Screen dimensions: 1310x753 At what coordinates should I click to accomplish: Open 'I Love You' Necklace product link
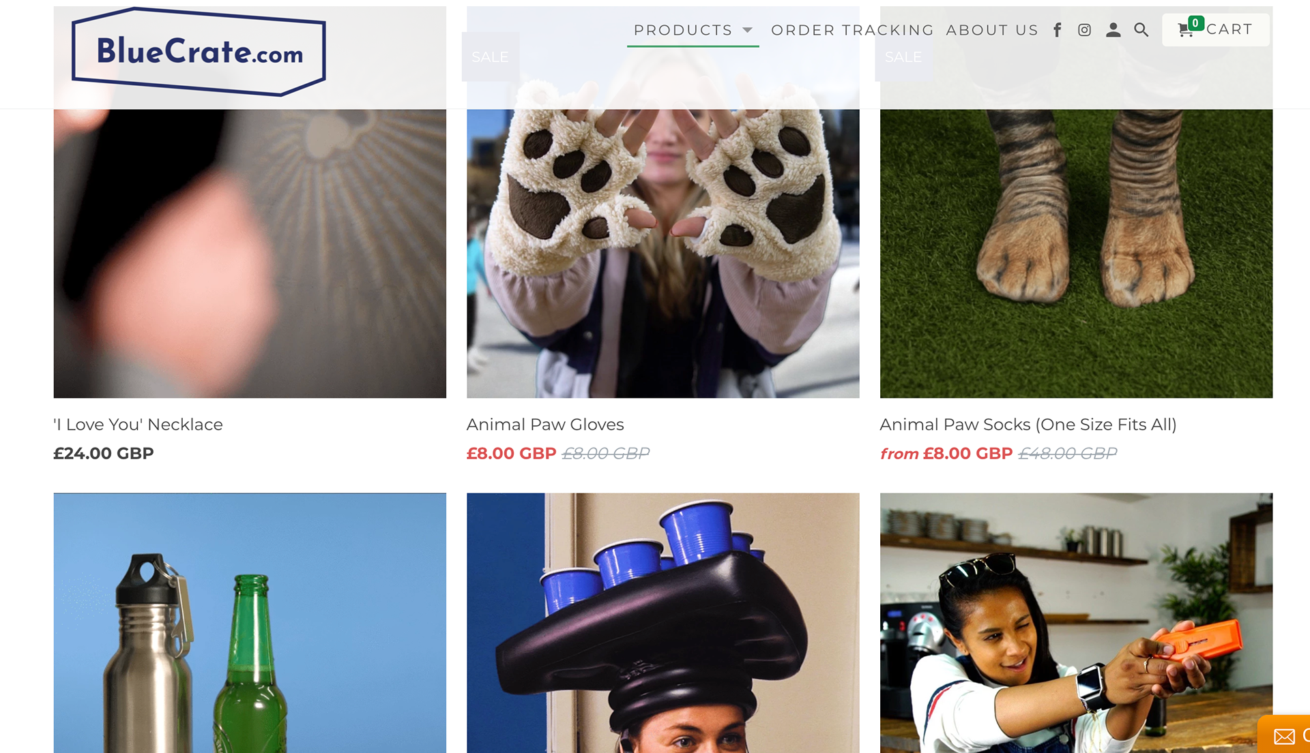point(138,425)
